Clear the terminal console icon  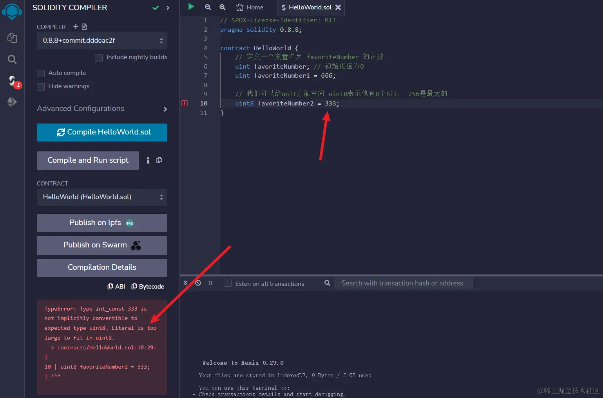[x=198, y=283]
